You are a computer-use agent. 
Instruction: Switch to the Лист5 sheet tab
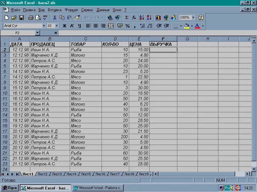click(x=86, y=174)
